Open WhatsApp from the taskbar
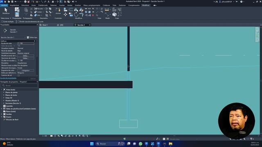262x147 pixels. [140, 144]
